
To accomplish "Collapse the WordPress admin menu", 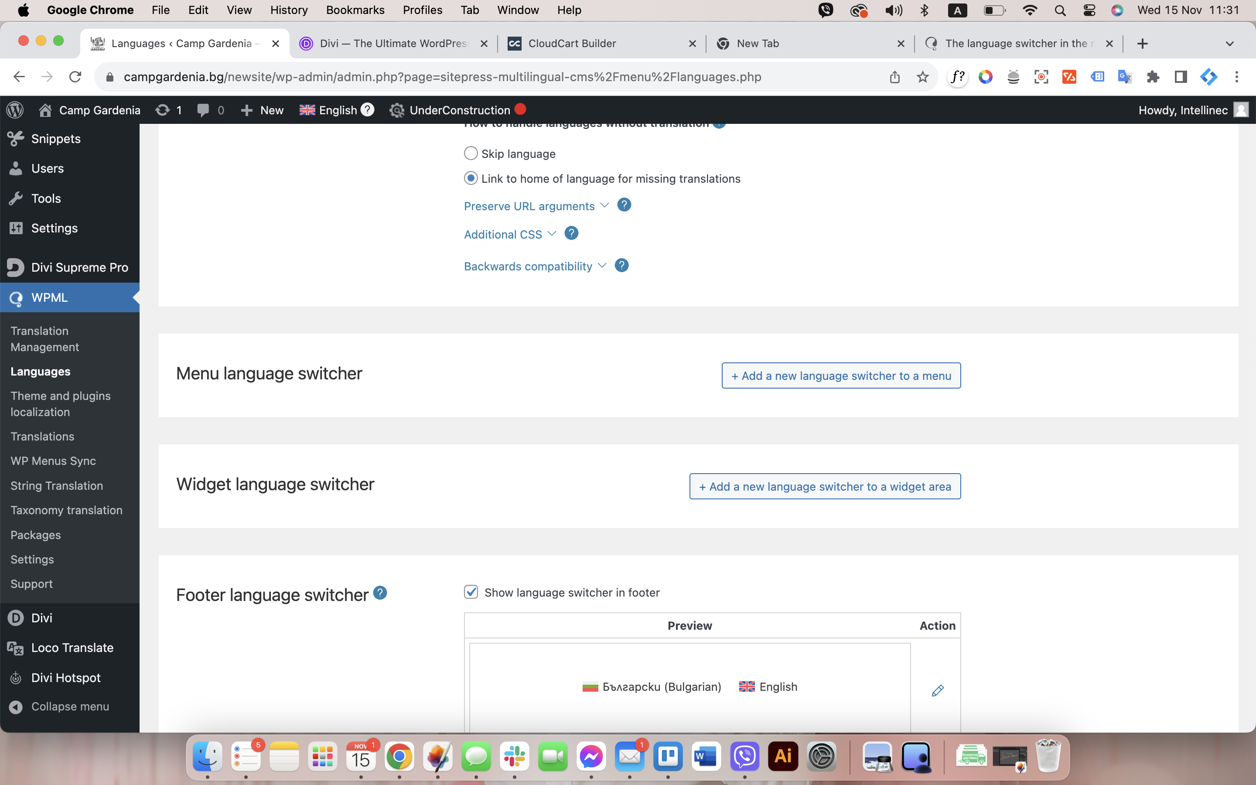I will [60, 706].
